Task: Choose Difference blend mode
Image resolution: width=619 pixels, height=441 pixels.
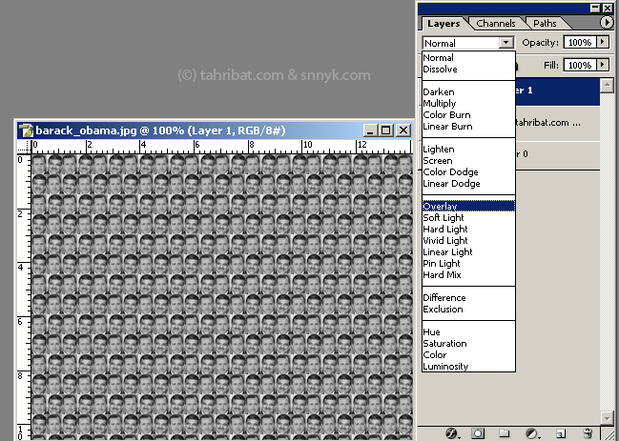Action: click(468, 297)
